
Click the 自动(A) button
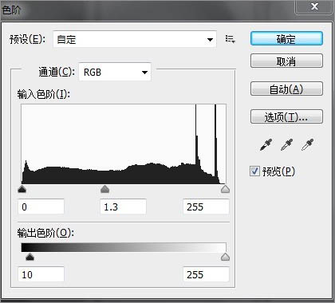(x=286, y=89)
